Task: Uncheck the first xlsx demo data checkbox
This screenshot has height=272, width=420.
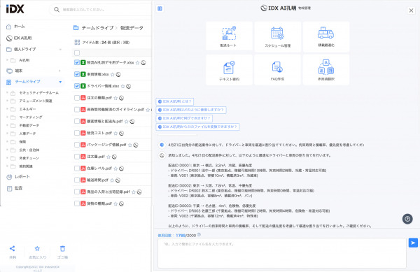Action: click(77, 62)
